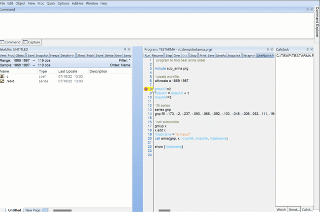Open the New Page workfile tab
The image size is (320, 212).
[x=33, y=210]
